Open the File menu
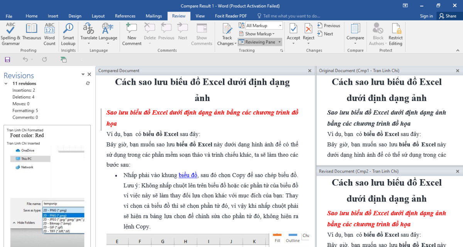463x247 pixels. click(9, 16)
